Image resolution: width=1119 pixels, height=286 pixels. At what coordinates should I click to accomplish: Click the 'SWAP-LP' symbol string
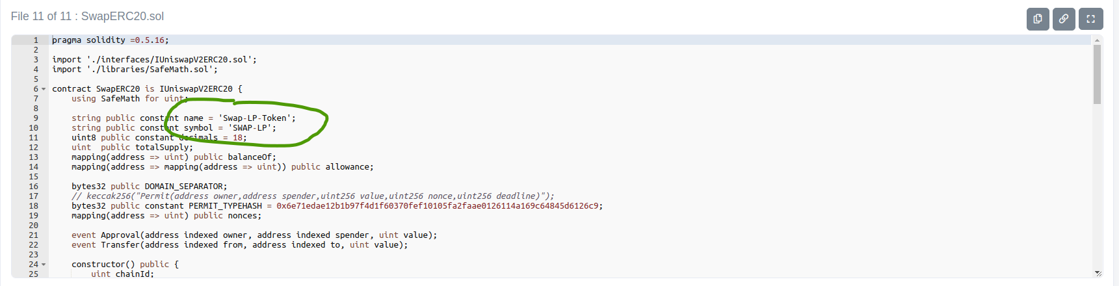click(252, 128)
